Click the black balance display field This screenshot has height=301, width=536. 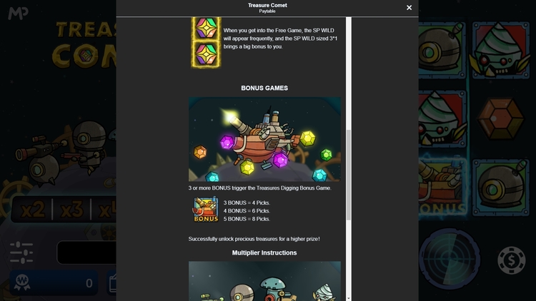click(x=86, y=252)
